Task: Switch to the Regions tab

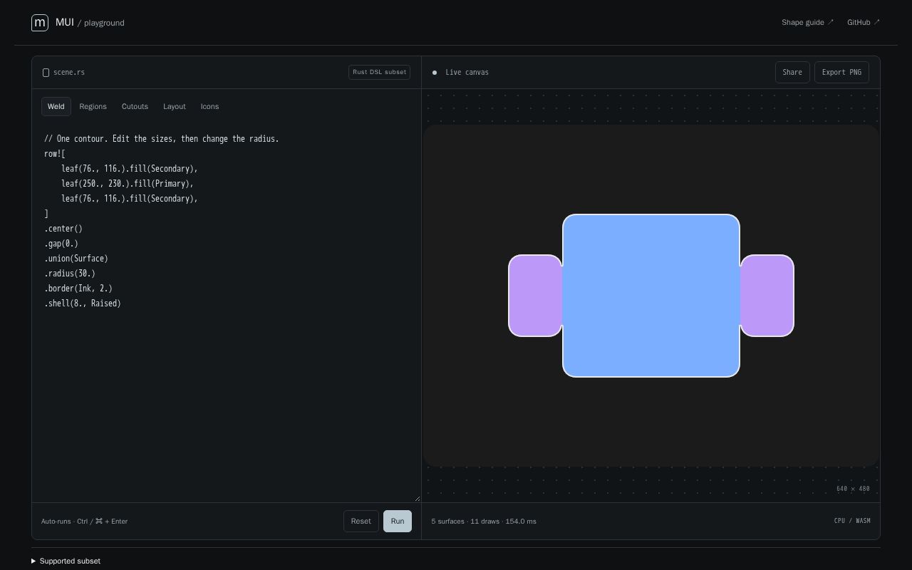Action: pyautogui.click(x=93, y=107)
